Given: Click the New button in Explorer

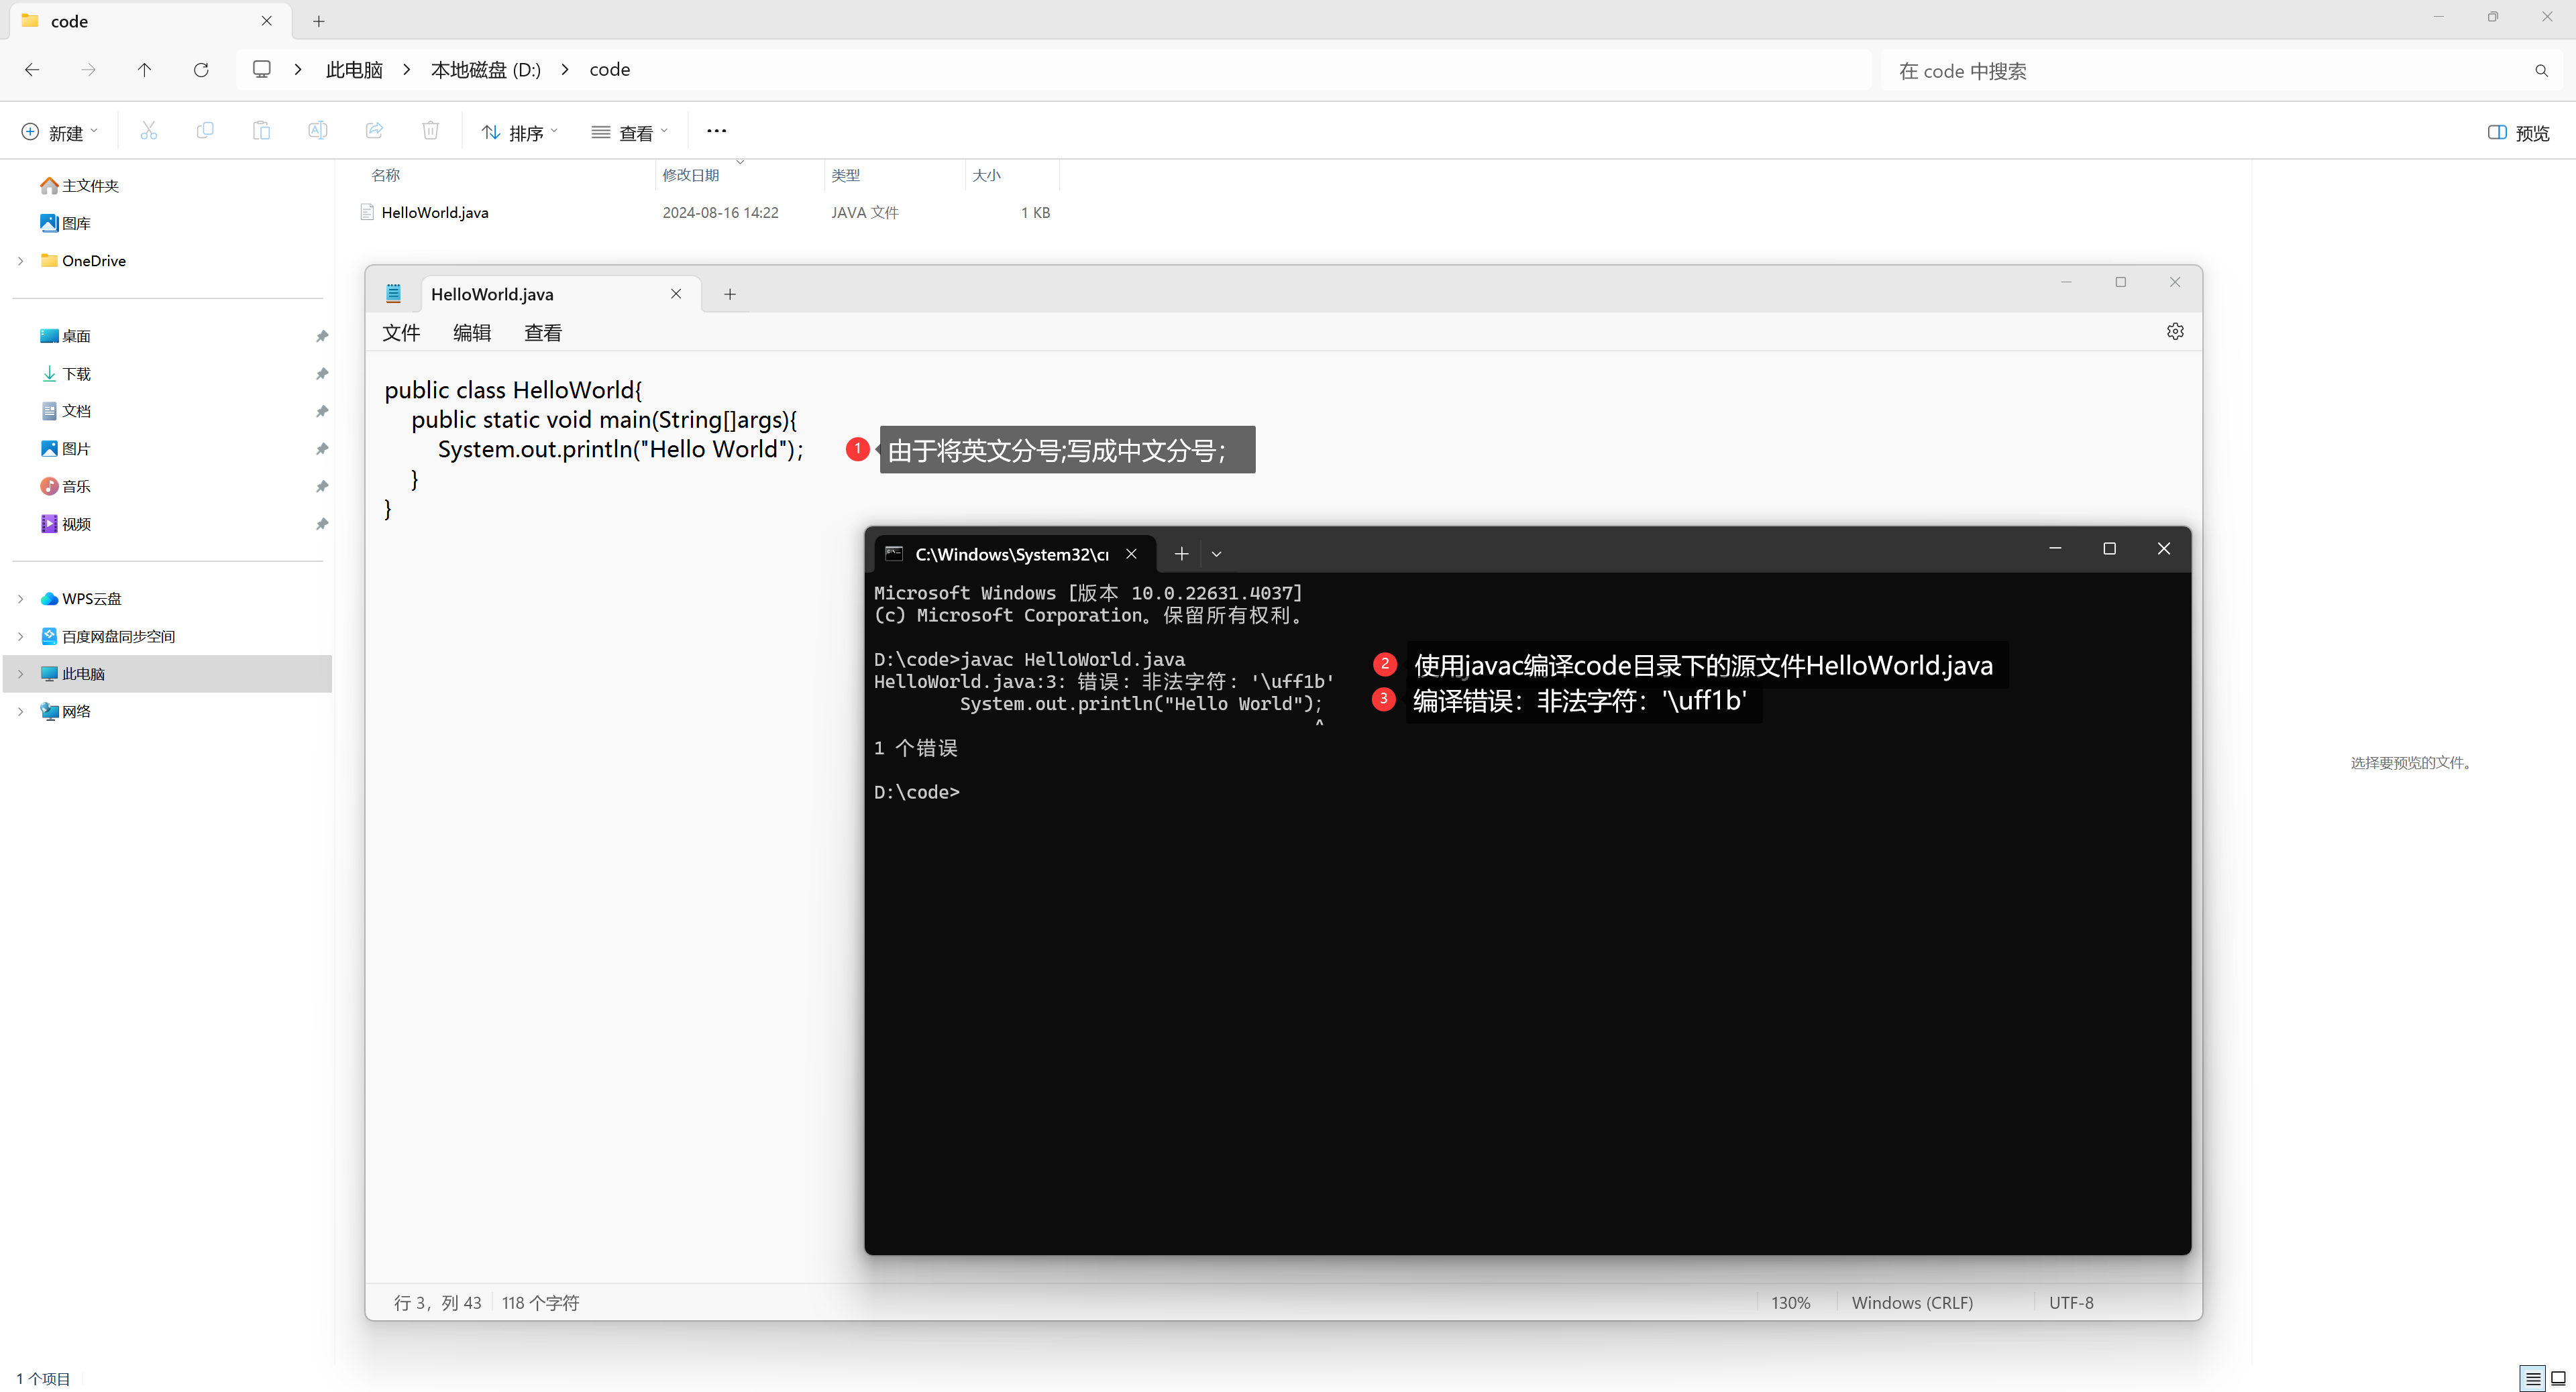Looking at the screenshot, I should pos(59,133).
